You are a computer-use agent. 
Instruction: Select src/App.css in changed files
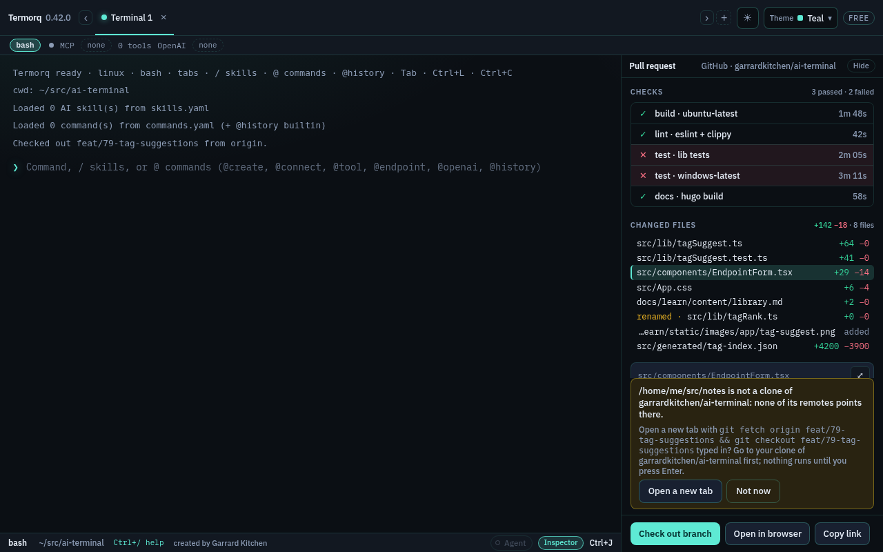pos(752,288)
